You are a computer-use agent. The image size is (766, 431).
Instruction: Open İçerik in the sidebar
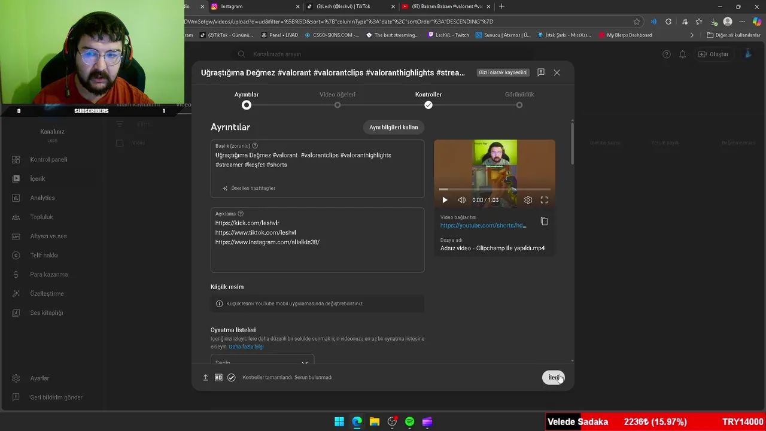[37, 179]
